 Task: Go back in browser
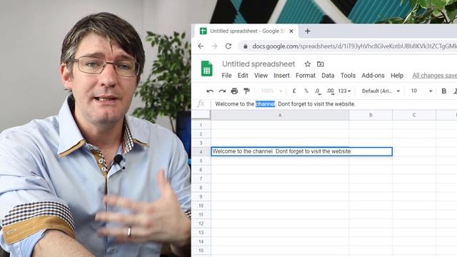tap(201, 46)
